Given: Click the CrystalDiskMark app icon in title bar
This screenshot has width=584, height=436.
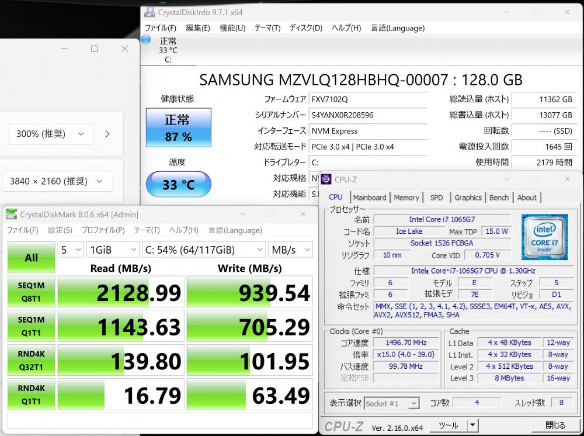Looking at the screenshot, I should pyautogui.click(x=12, y=214).
